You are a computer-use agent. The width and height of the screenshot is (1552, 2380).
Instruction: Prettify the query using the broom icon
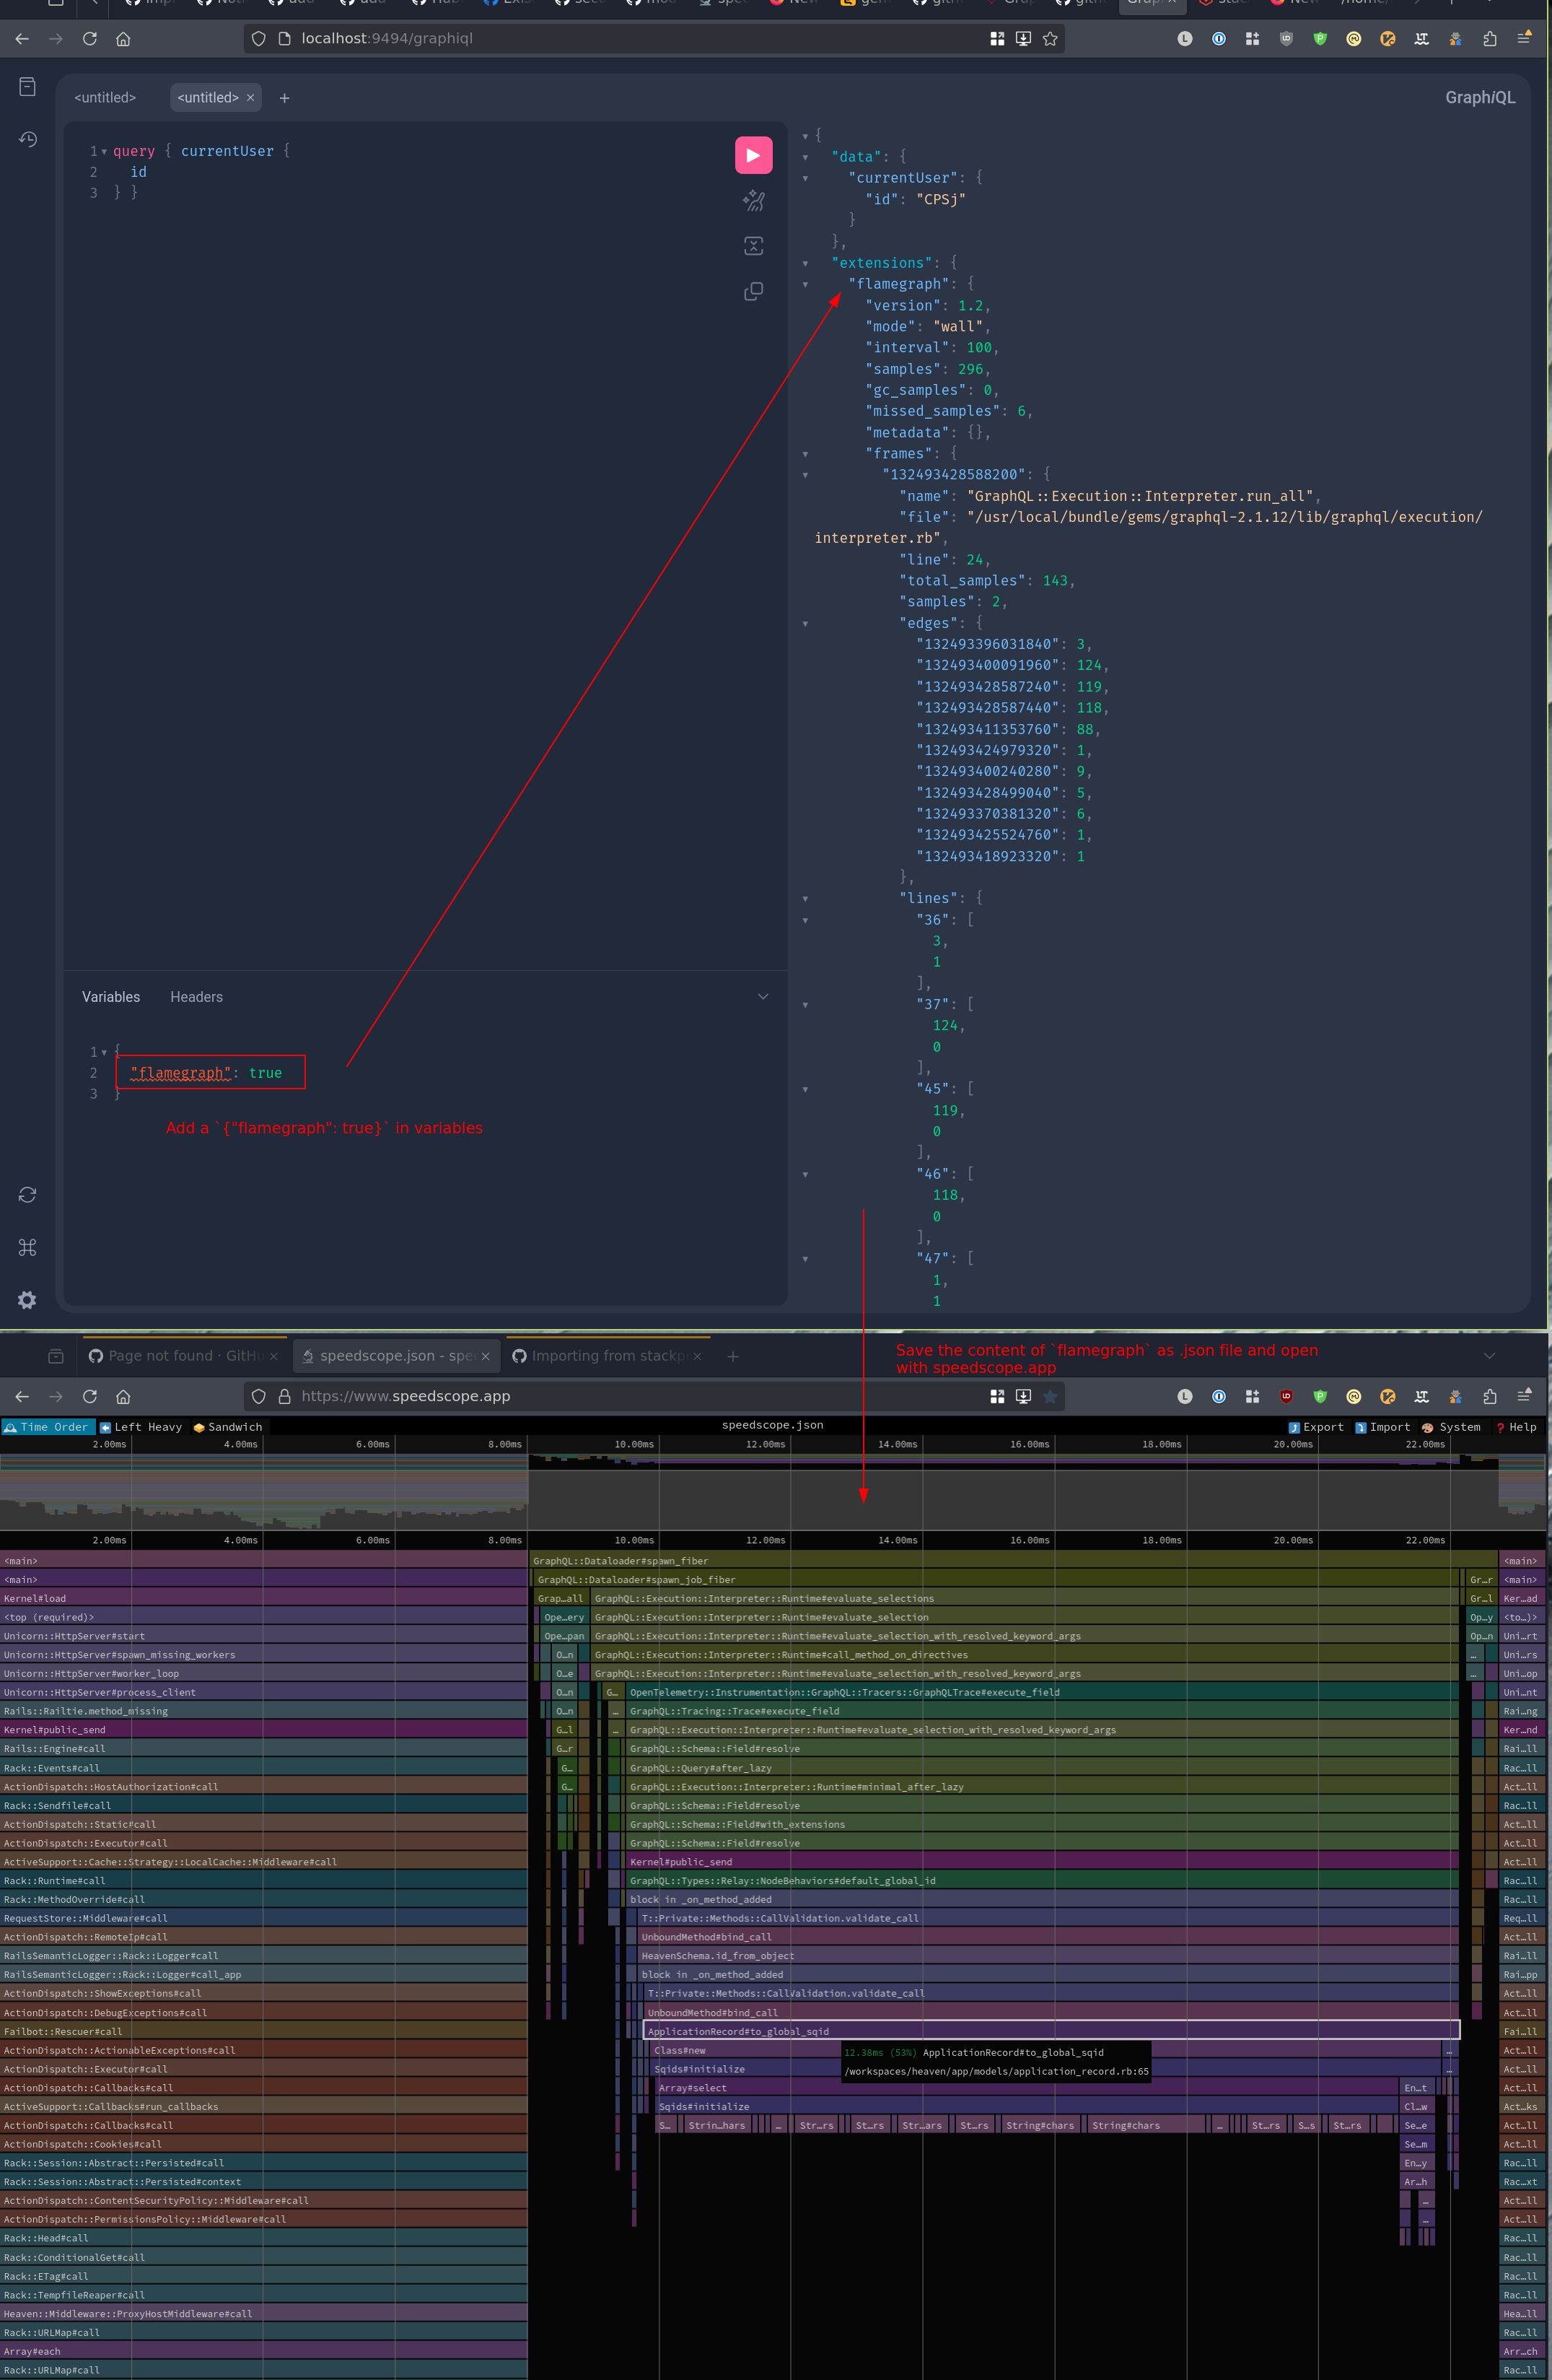[x=753, y=200]
